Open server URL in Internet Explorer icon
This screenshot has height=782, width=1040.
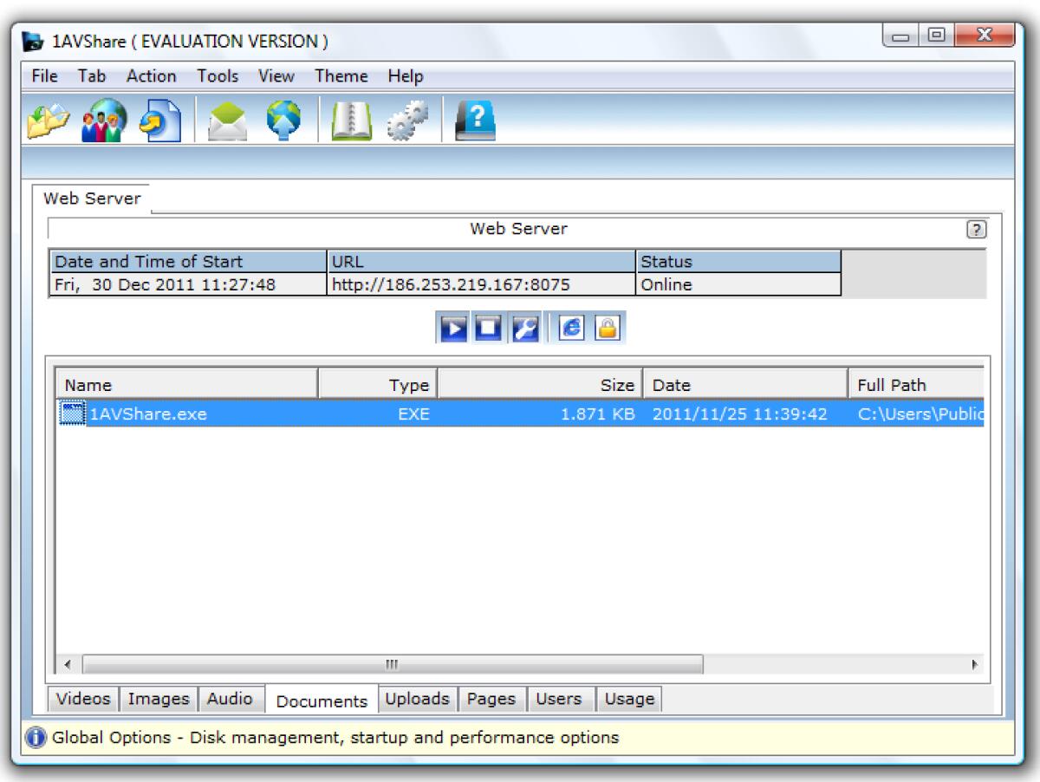[571, 327]
